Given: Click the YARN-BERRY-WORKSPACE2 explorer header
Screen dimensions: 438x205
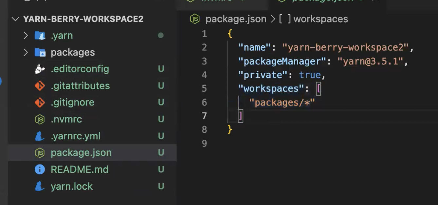Looking at the screenshot, I should coord(83,19).
